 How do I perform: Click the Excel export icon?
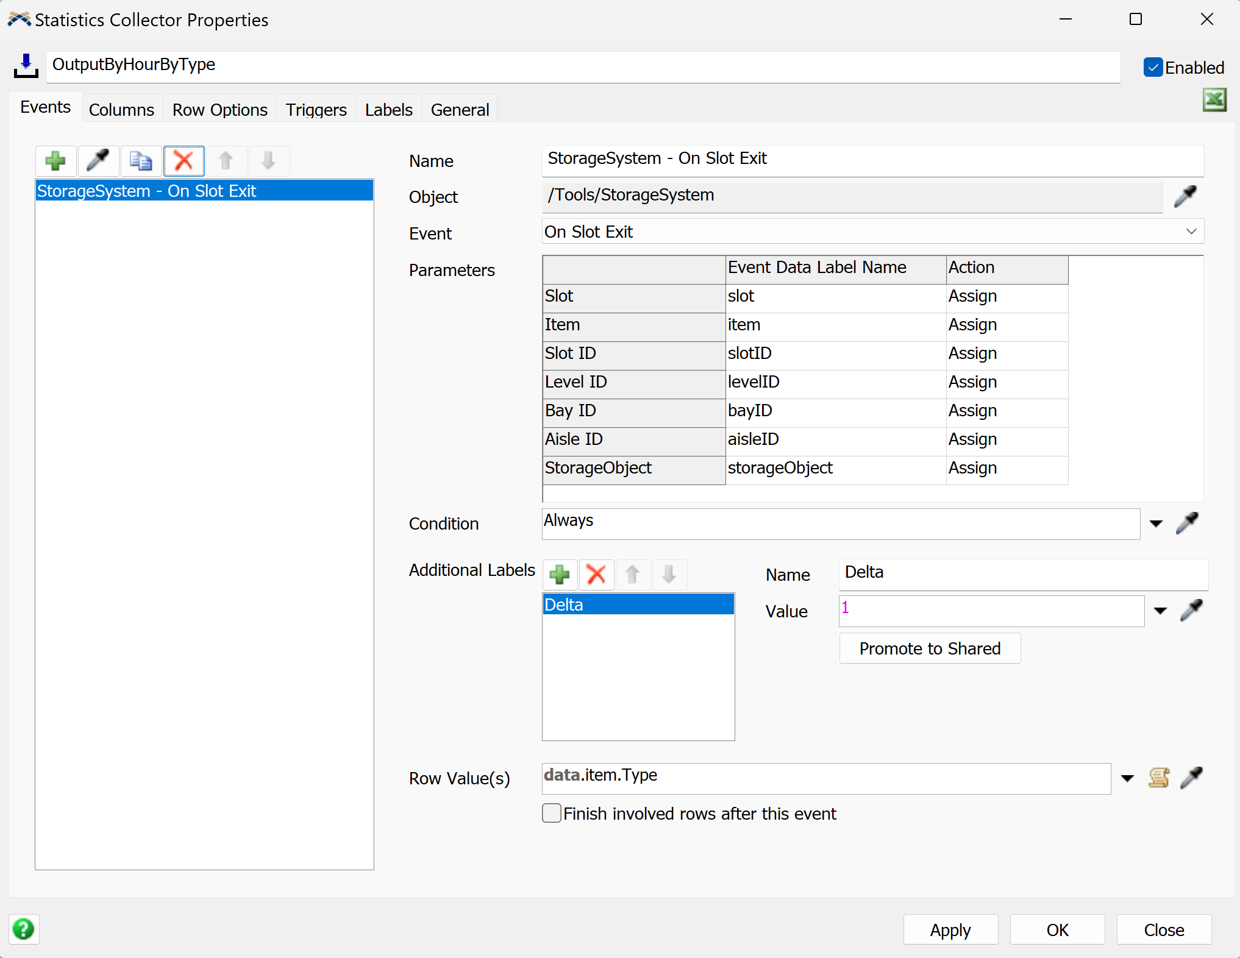point(1214,100)
